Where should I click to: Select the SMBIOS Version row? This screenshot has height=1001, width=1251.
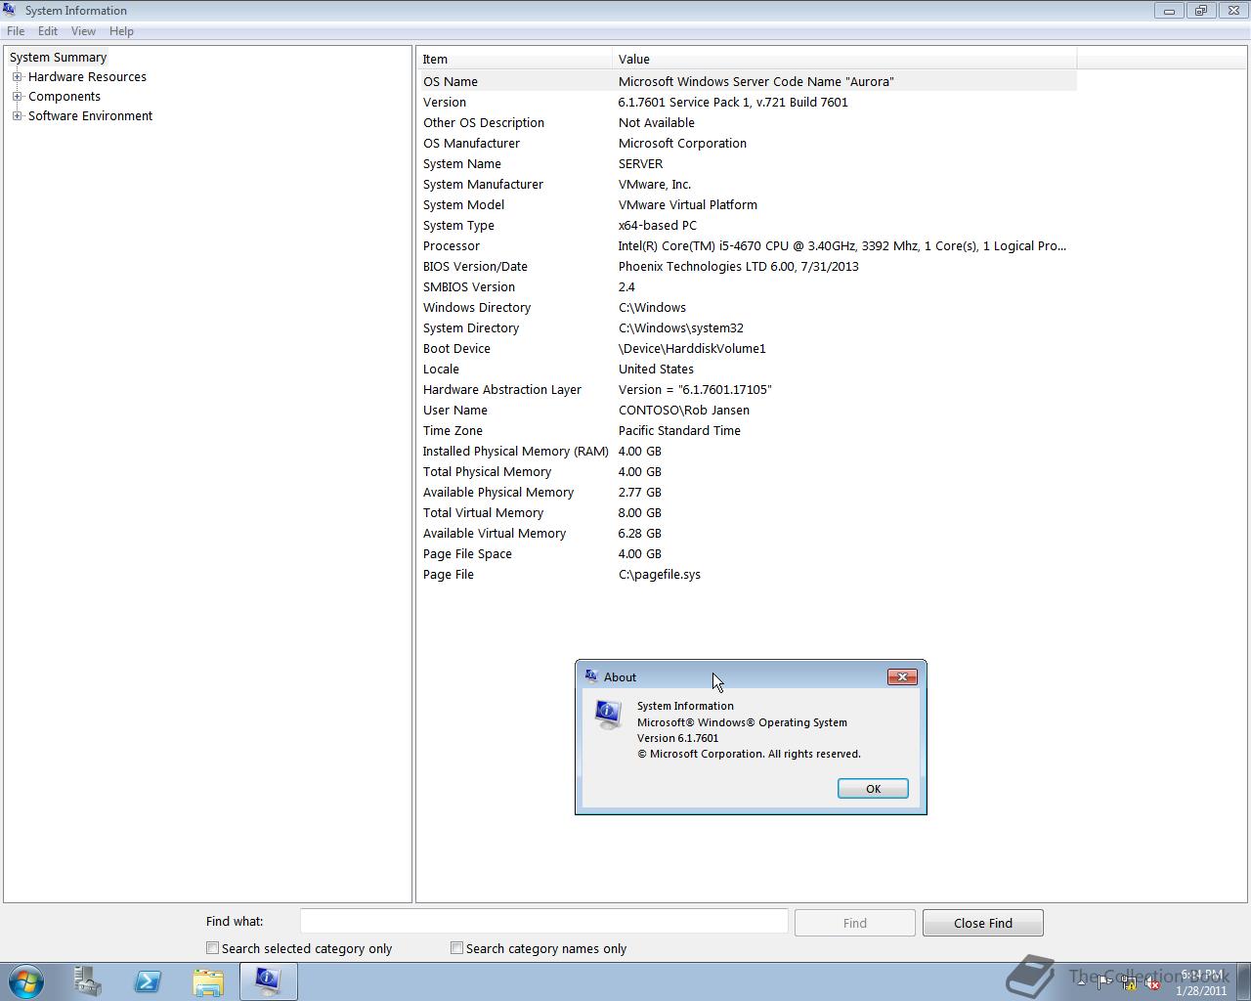tap(748, 286)
